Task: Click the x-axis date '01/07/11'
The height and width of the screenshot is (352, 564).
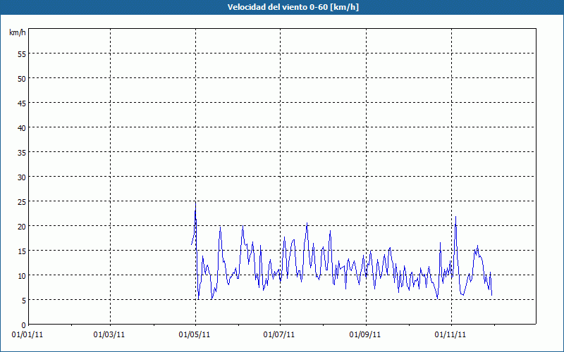Action: tap(278, 335)
